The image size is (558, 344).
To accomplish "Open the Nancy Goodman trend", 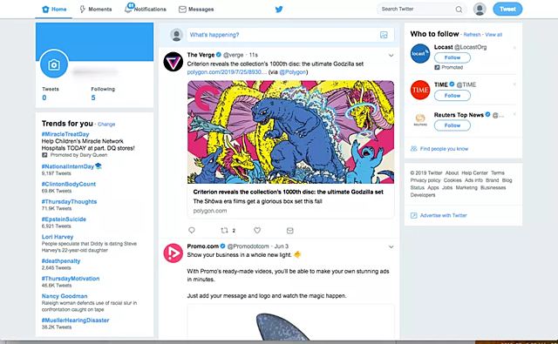I will (65, 296).
